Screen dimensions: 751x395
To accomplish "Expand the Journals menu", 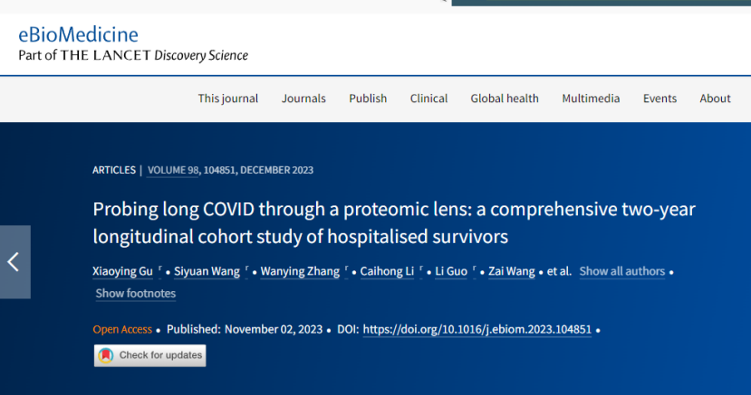I will (x=303, y=99).
